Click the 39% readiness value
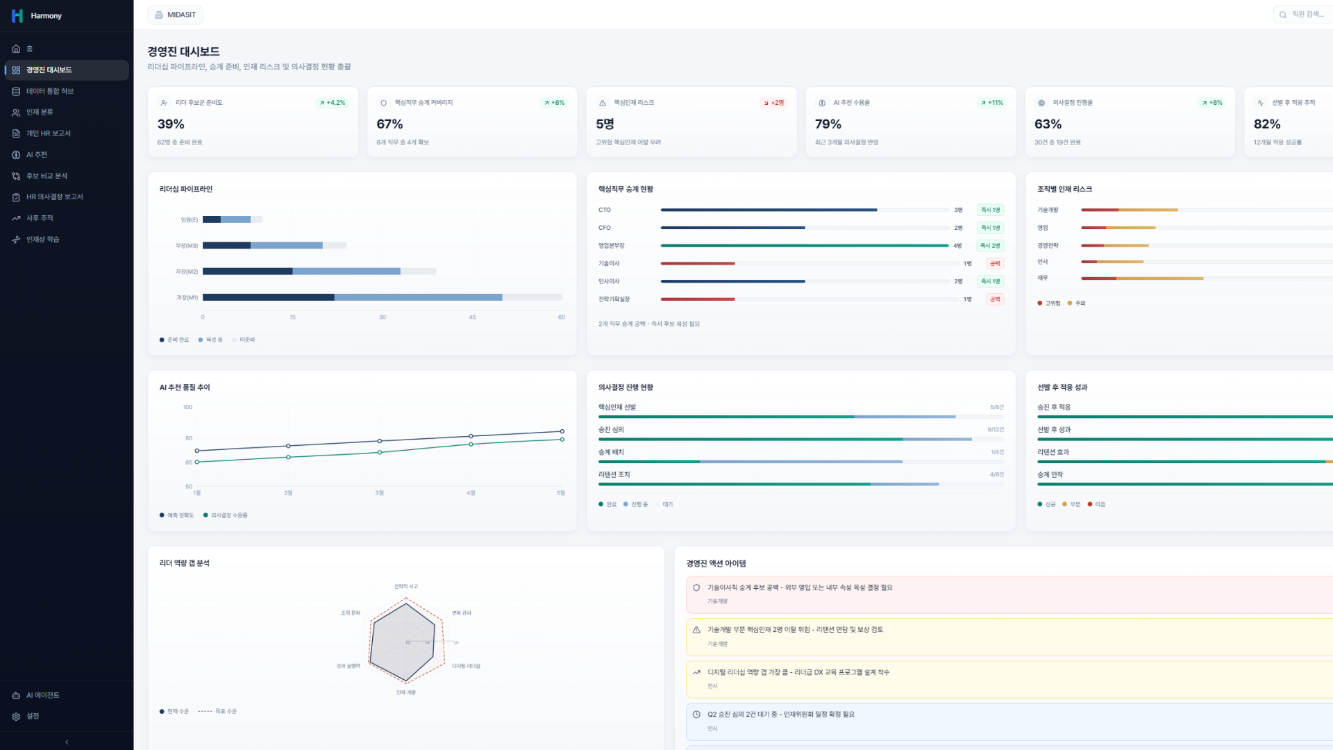 171,124
